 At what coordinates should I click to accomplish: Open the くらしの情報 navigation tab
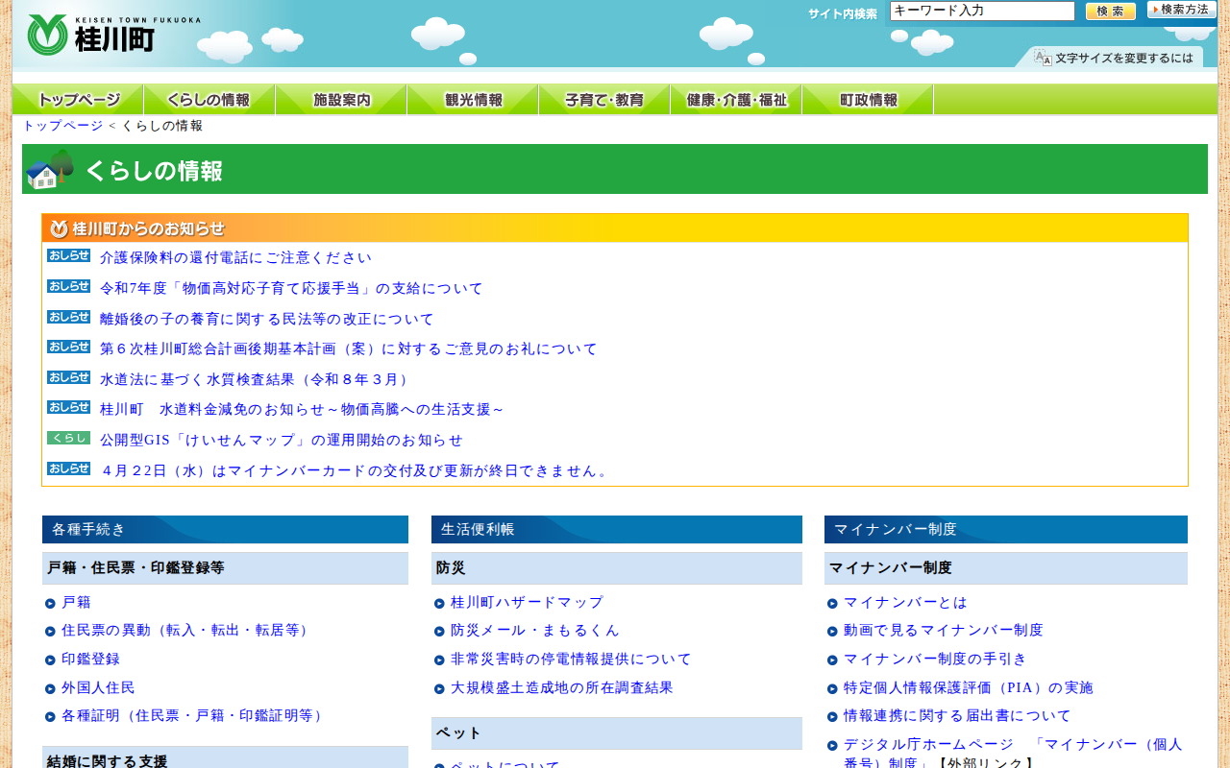(209, 100)
